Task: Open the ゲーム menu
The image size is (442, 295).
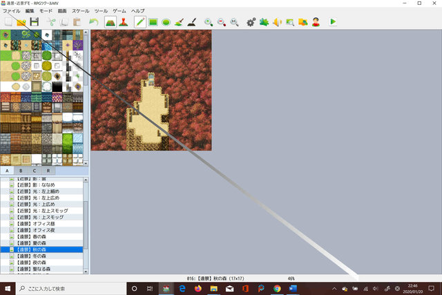Action: point(119,11)
